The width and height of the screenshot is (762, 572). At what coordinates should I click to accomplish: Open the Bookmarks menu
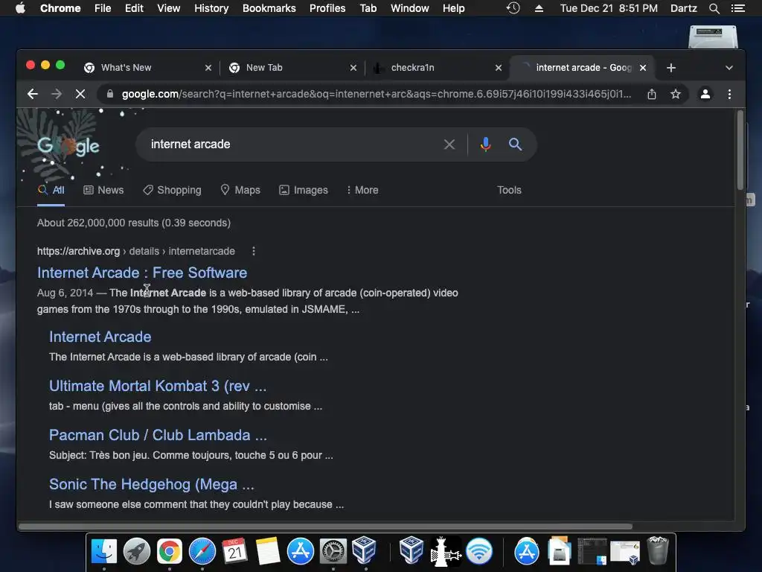click(269, 8)
